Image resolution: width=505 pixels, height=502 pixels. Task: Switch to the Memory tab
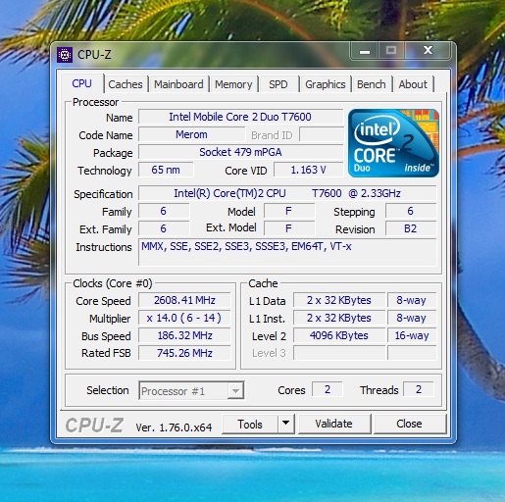coord(233,84)
